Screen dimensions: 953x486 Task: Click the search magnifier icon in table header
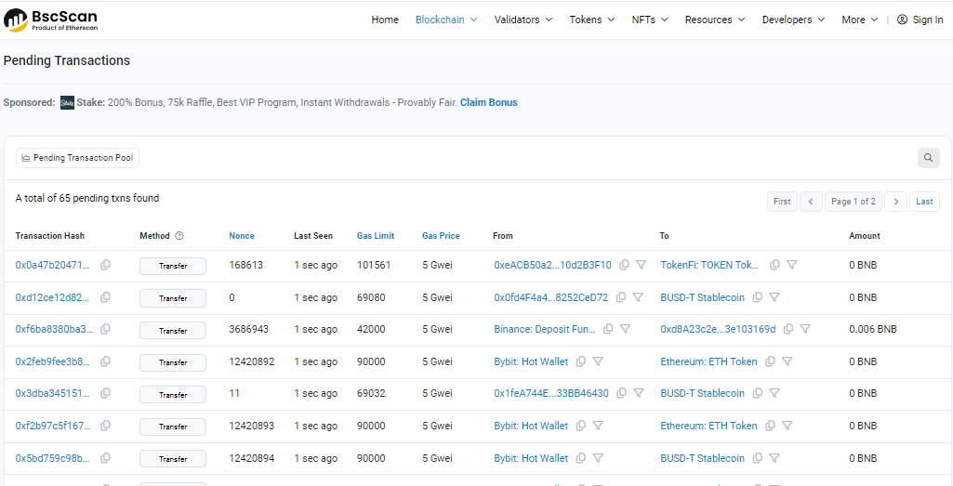coord(928,158)
